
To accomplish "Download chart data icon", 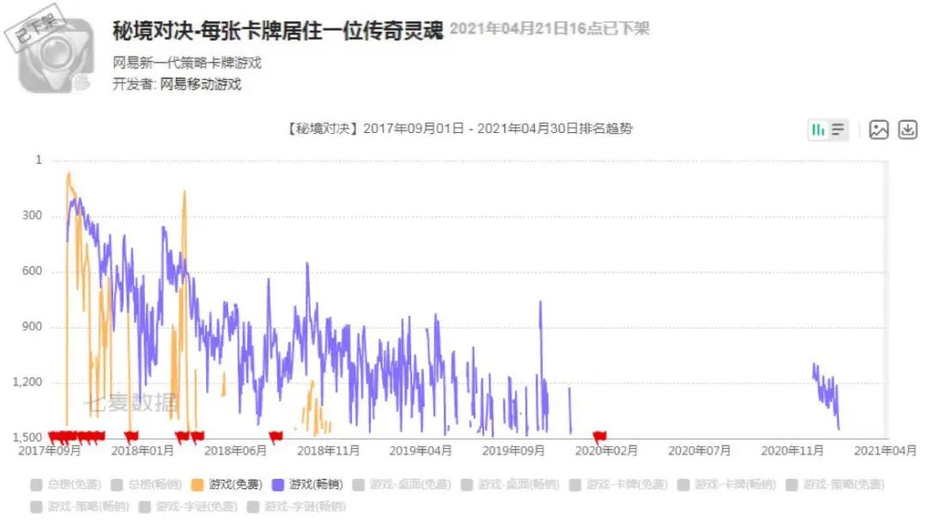I will tap(907, 130).
